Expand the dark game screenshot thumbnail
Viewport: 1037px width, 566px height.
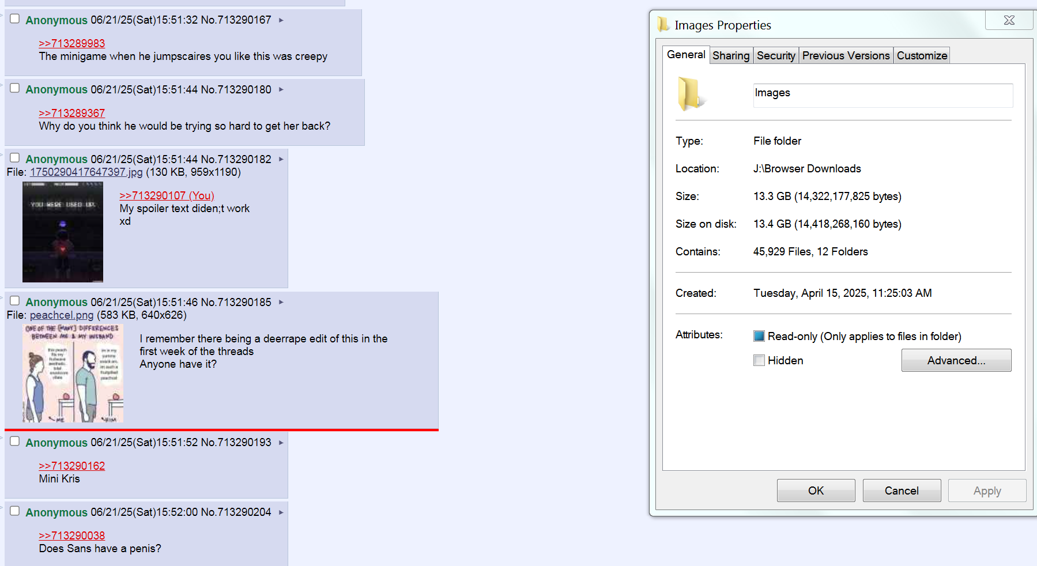click(x=63, y=232)
